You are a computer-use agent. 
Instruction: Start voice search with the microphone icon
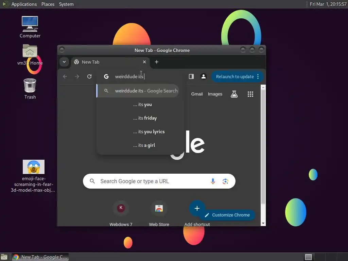[213, 181]
